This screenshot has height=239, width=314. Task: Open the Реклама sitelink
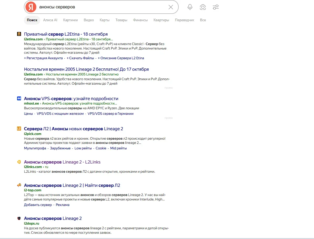[63, 205]
